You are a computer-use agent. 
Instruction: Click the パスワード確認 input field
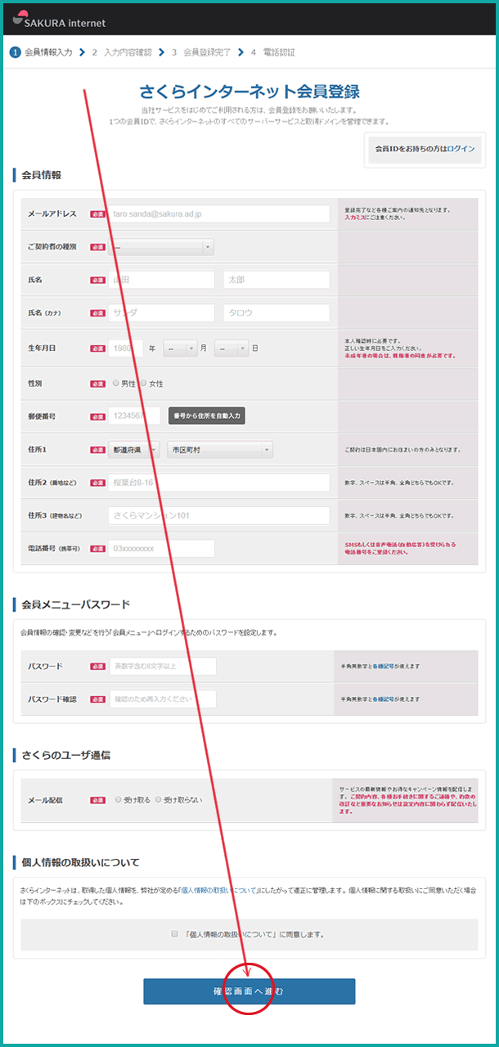[x=163, y=699]
